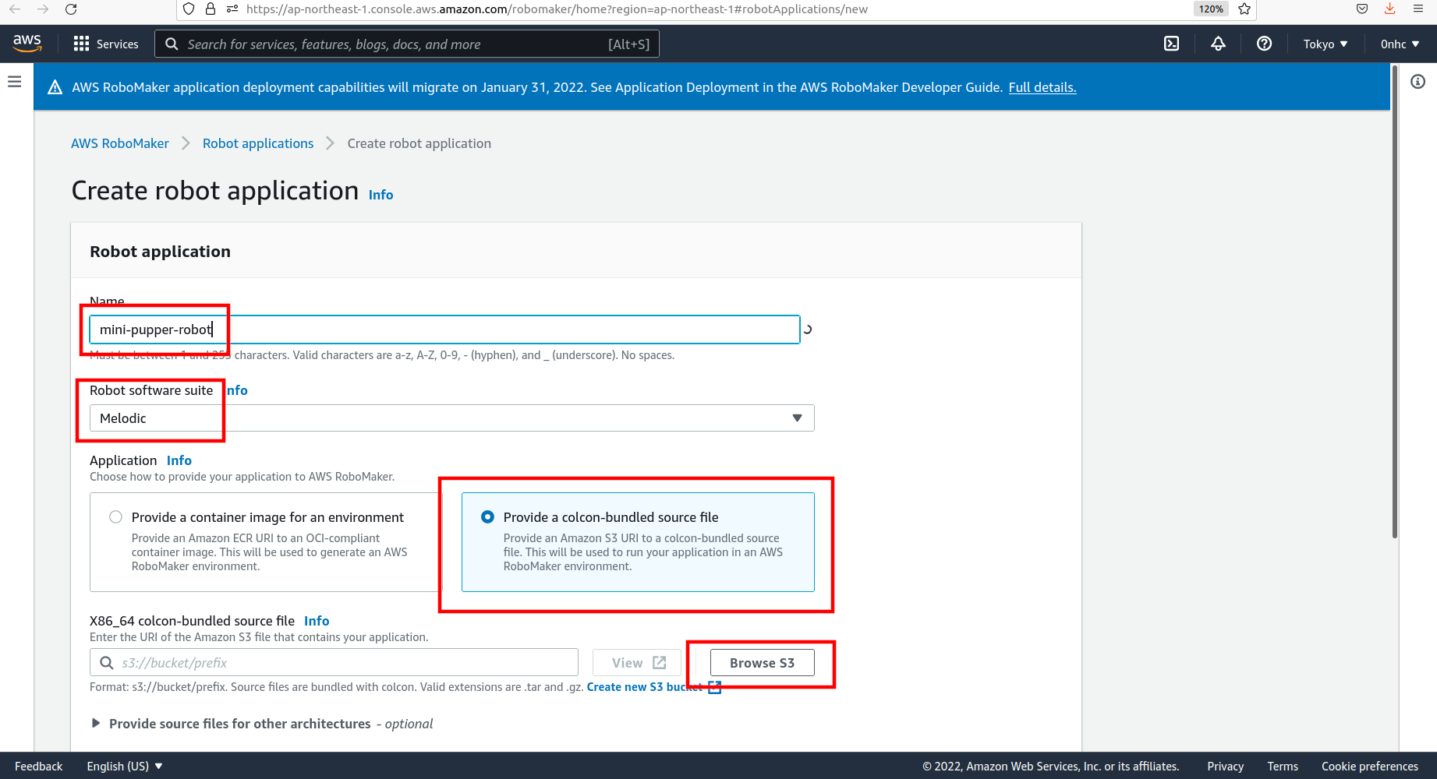Viewport: 1437px width, 779px height.
Task: Go to AWS RoboMaker breadcrumb
Action: pos(119,143)
